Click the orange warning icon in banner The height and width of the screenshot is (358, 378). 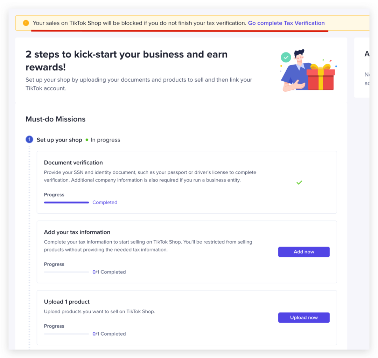pyautogui.click(x=26, y=23)
